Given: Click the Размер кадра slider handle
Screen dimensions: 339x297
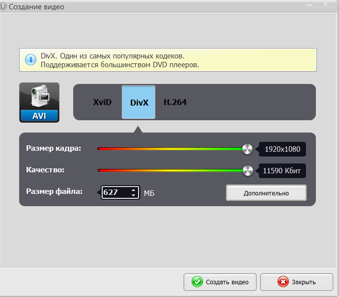Looking at the screenshot, I should pos(248,149).
